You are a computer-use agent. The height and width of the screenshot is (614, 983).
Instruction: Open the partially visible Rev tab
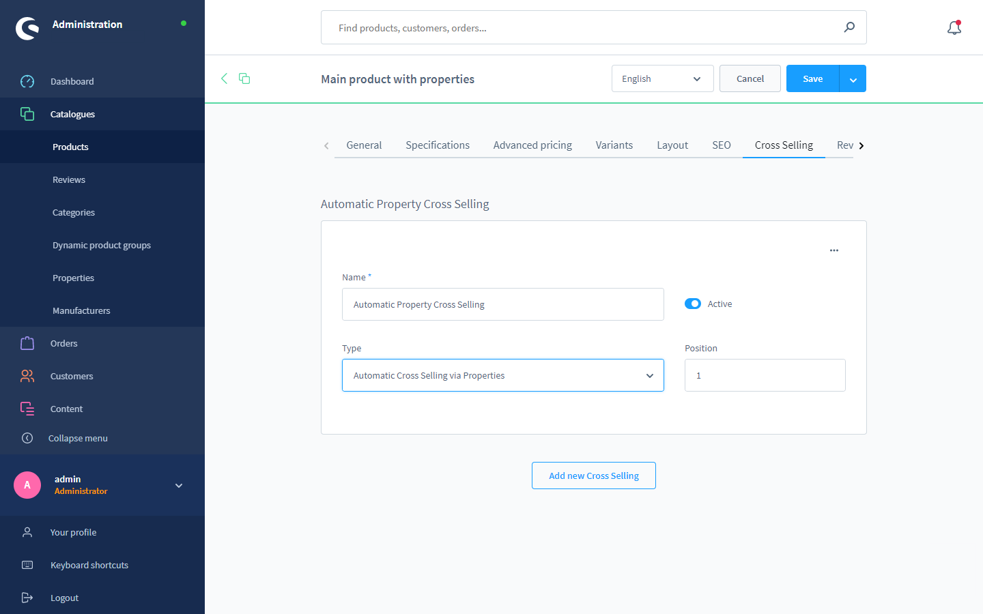[844, 145]
